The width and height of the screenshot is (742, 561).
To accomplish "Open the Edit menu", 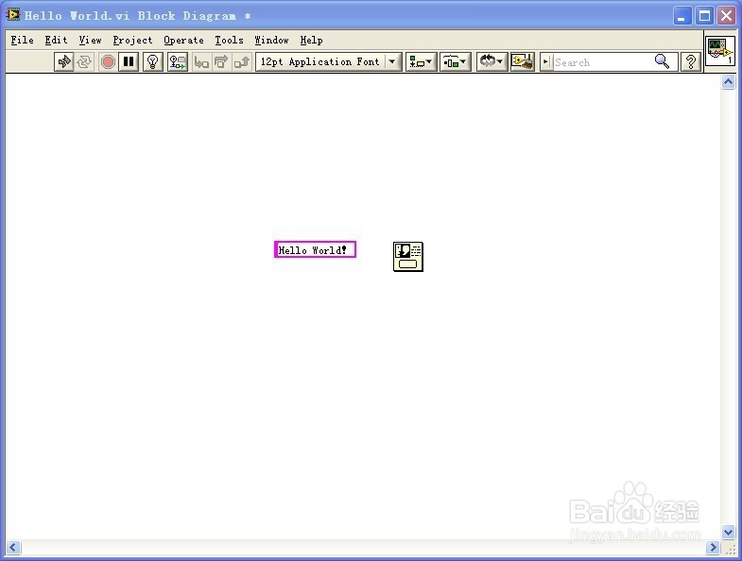I will coord(57,41).
